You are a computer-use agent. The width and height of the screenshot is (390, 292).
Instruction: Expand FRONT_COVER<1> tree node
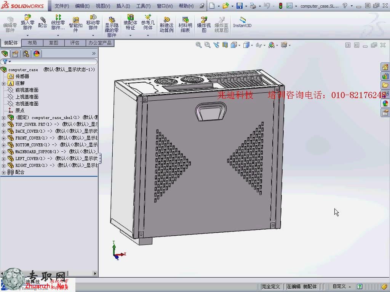pyautogui.click(x=3, y=138)
